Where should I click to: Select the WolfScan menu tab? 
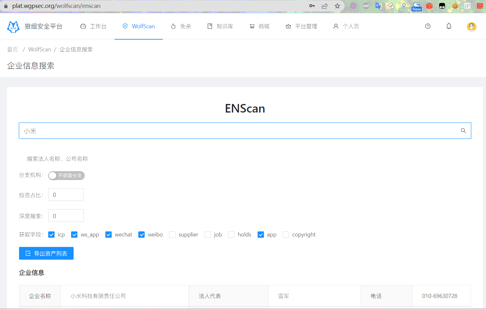coord(139,26)
